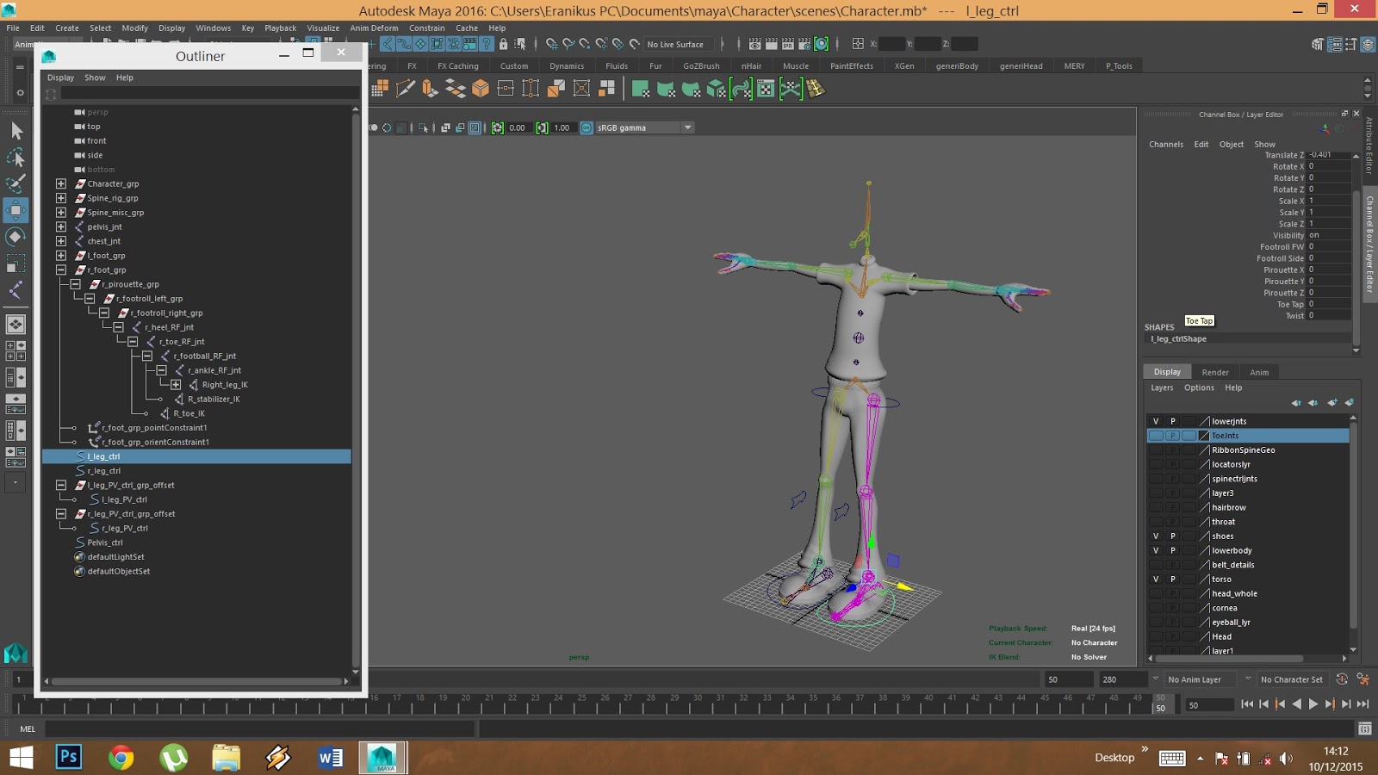Open the sRGB gamma view transform dropdown
This screenshot has height=775, width=1378.
pos(687,127)
